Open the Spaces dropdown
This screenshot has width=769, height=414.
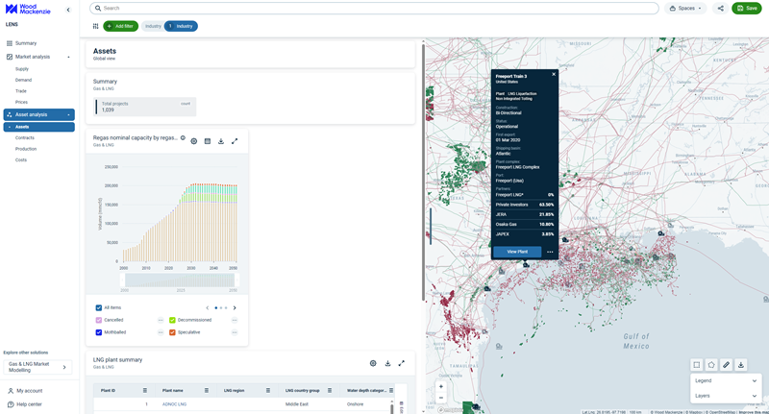click(x=686, y=8)
